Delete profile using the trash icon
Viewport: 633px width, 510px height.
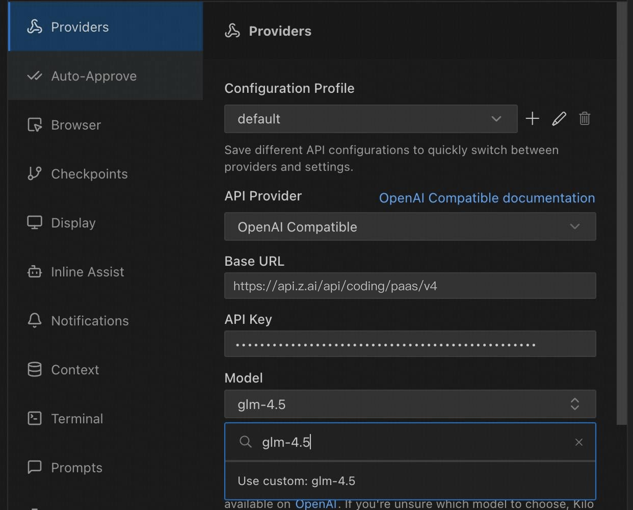point(585,119)
